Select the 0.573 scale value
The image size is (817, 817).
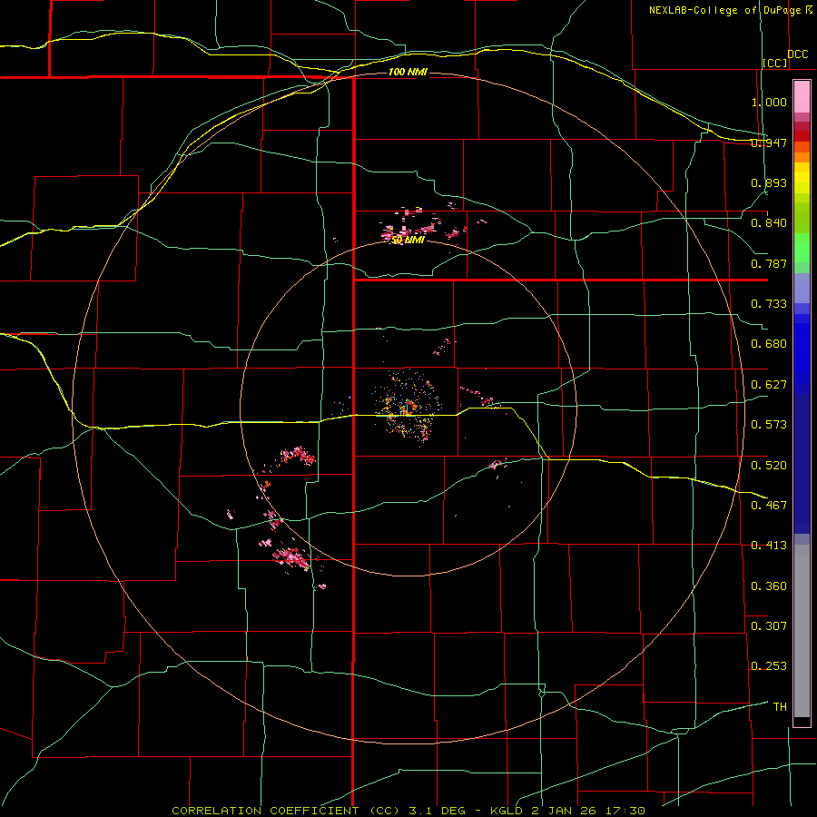coord(769,425)
